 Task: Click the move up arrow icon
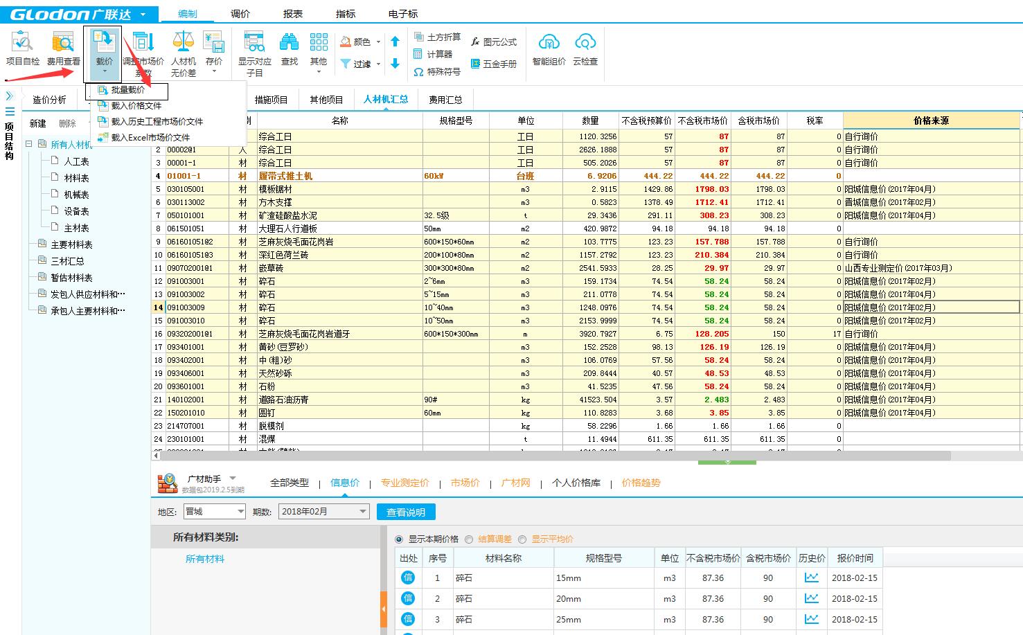pos(395,42)
